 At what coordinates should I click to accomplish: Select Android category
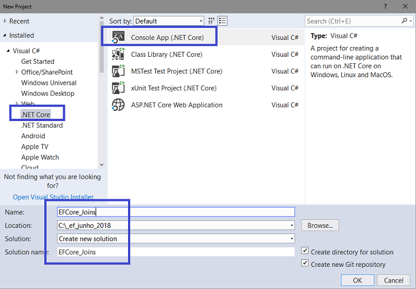coord(33,136)
